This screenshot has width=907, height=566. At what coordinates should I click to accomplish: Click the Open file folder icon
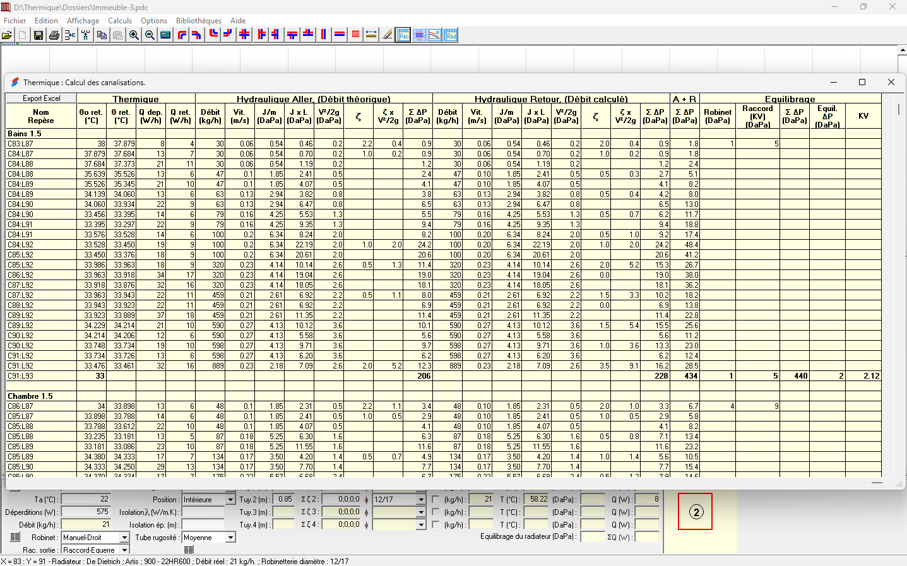[7, 35]
